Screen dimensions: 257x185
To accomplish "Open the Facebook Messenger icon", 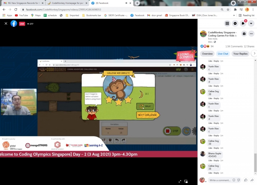I will pos(235,23).
